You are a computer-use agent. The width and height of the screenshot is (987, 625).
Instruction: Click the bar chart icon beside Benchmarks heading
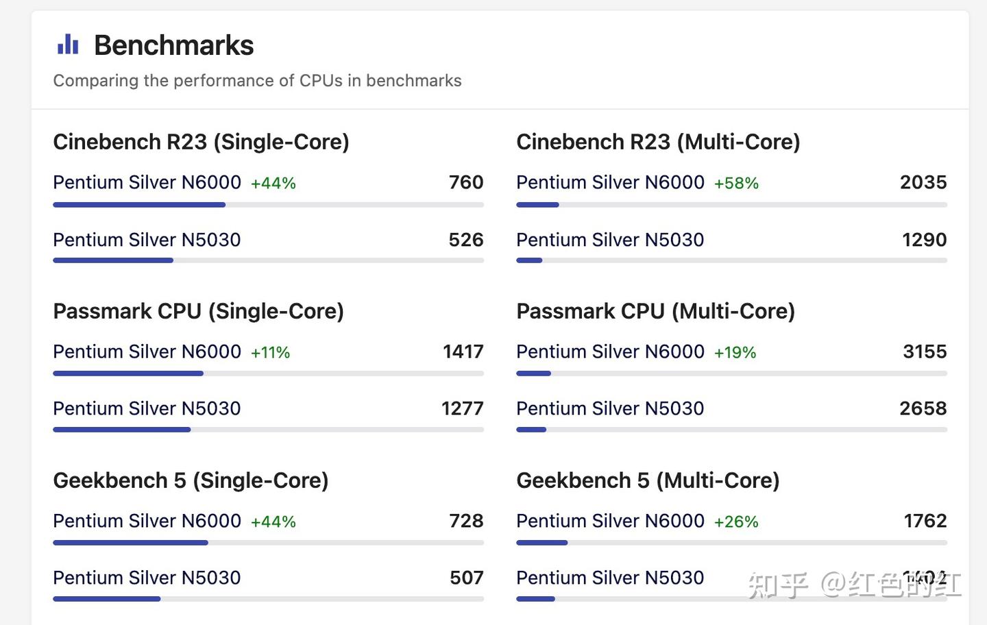tap(67, 44)
